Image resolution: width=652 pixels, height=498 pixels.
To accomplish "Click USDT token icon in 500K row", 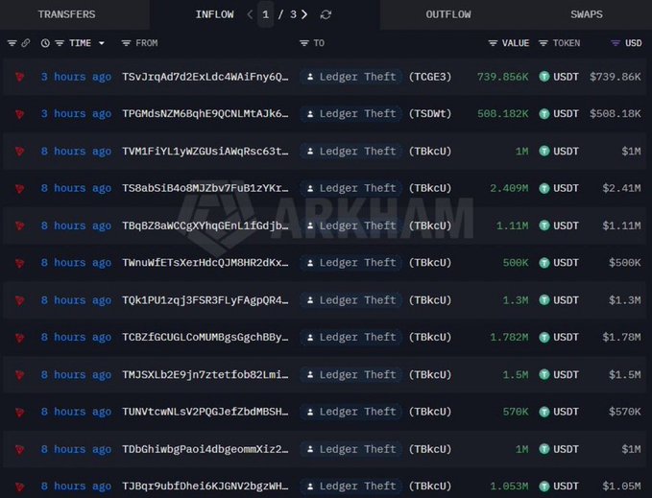I will (544, 263).
